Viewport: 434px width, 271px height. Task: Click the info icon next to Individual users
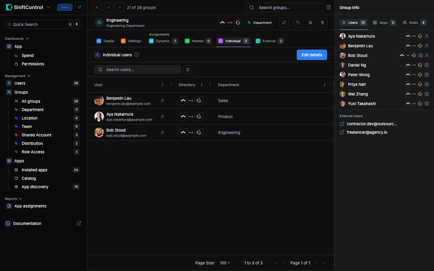click(x=137, y=55)
